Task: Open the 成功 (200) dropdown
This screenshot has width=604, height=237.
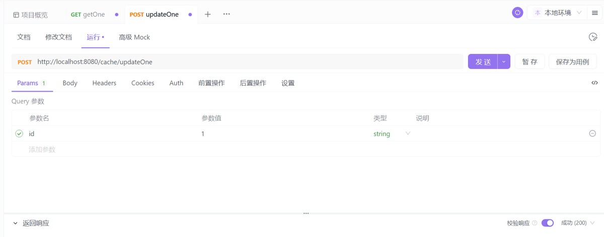Action: pyautogui.click(x=578, y=223)
